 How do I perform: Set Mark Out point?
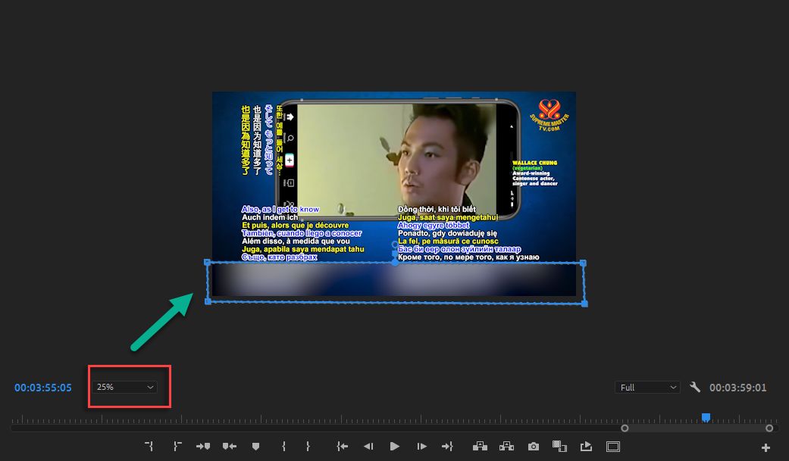click(308, 446)
